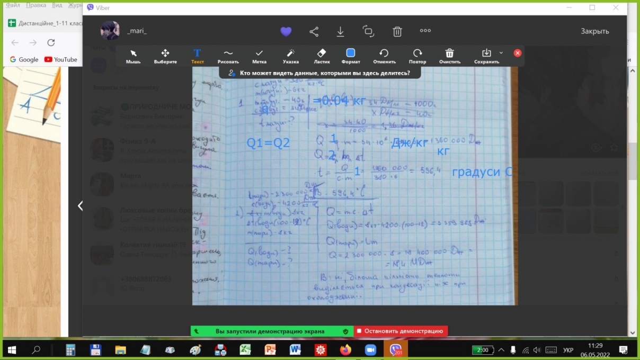Open the Формат color format swatch

[x=351, y=56]
